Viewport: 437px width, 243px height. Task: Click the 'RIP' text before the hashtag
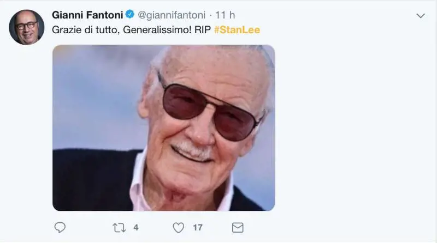pyautogui.click(x=201, y=29)
